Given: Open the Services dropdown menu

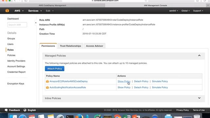Looking at the screenshot, I should coord(35,11).
